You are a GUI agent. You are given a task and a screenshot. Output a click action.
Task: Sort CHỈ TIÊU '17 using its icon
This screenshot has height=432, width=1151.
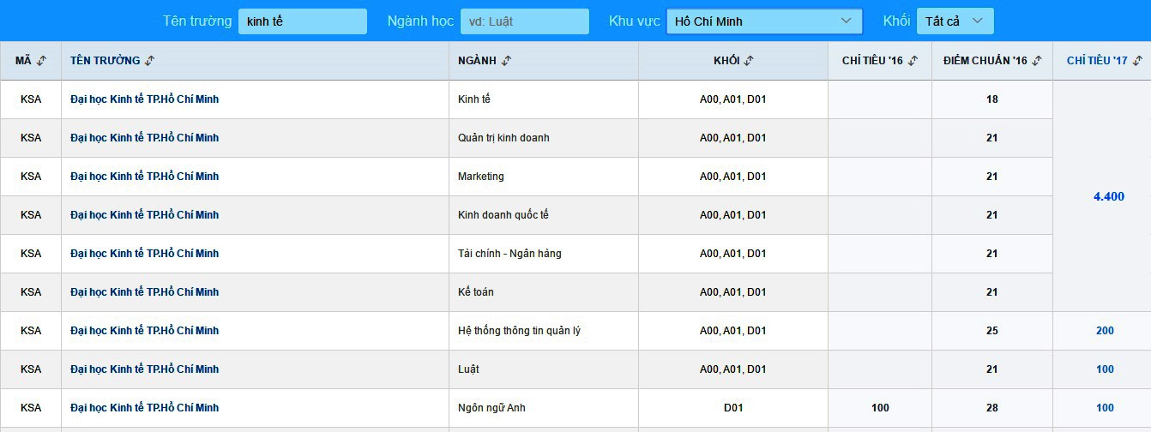click(1137, 61)
